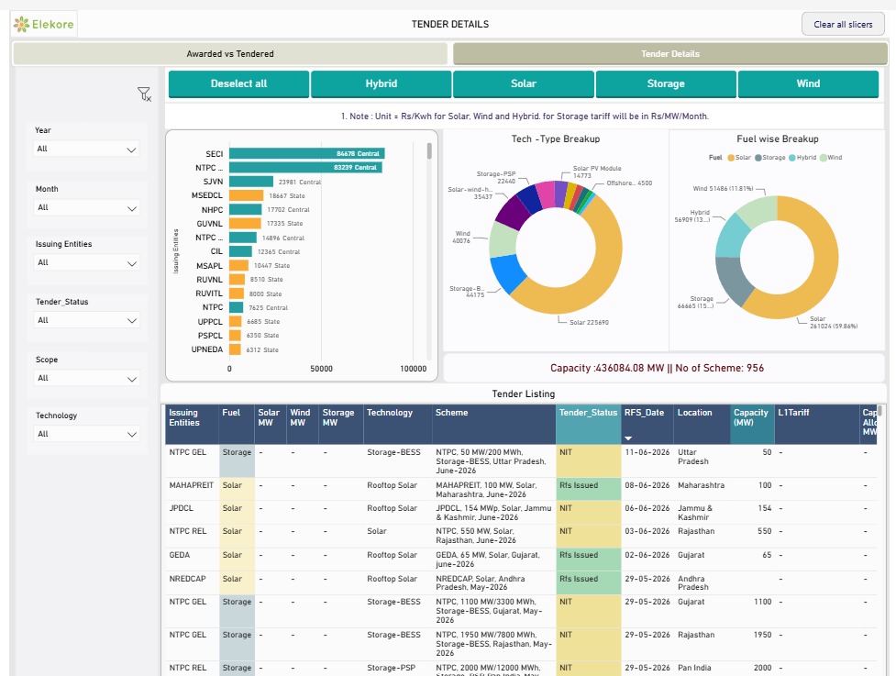Toggle the Hybrid filter button
This screenshot has width=896, height=676.
coord(382,83)
